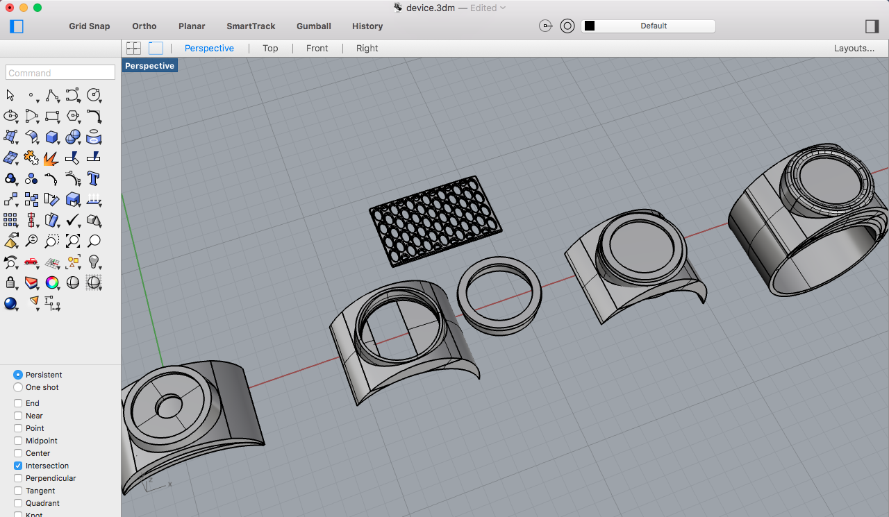Select the Dimension tool icon

[x=52, y=303]
